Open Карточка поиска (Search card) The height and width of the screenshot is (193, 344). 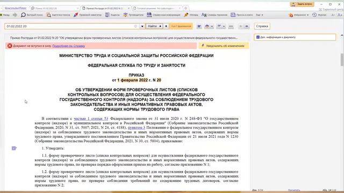(x=58, y=15)
